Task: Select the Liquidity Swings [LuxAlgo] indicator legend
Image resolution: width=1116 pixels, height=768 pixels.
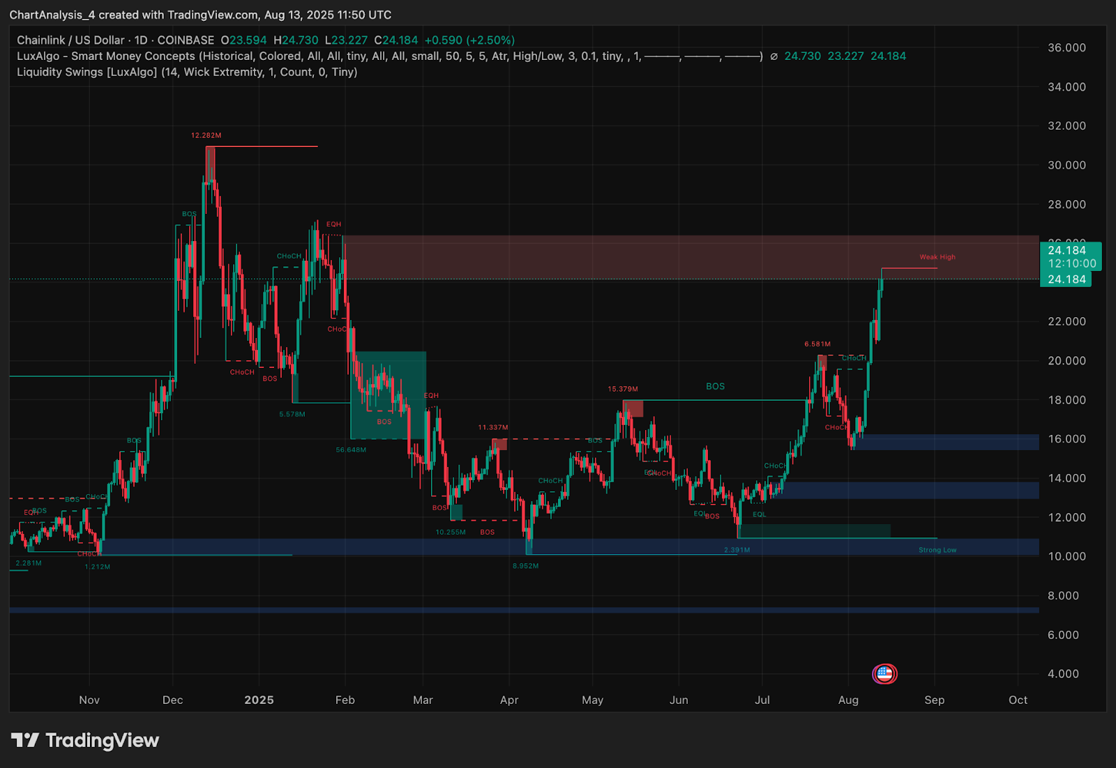Action: [187, 72]
